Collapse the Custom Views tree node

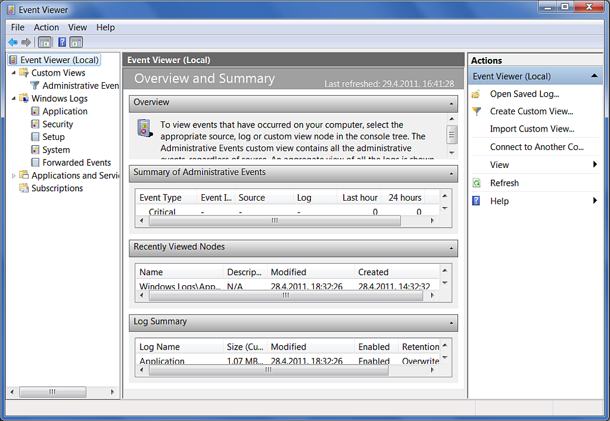[14, 73]
